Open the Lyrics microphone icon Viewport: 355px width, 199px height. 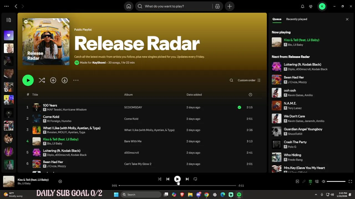pos(304,182)
